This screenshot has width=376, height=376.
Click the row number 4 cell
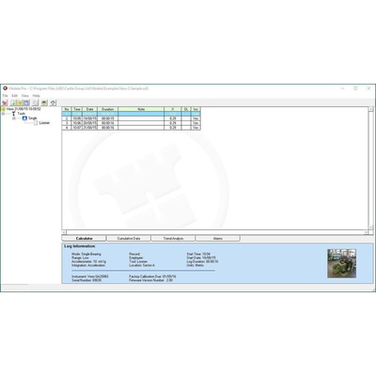tap(67, 128)
